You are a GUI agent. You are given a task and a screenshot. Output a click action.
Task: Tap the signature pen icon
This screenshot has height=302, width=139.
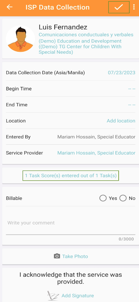53,296
